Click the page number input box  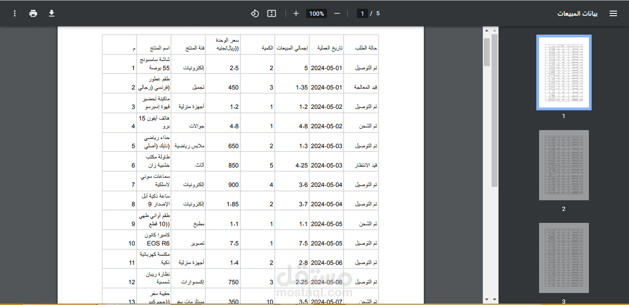[362, 13]
